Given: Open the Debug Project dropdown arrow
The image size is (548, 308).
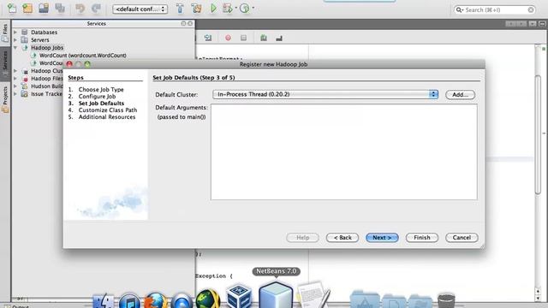Looking at the screenshot, I should 236,8.
